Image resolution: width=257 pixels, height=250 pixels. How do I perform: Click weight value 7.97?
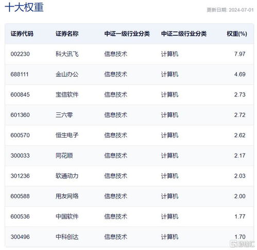[x=240, y=54]
